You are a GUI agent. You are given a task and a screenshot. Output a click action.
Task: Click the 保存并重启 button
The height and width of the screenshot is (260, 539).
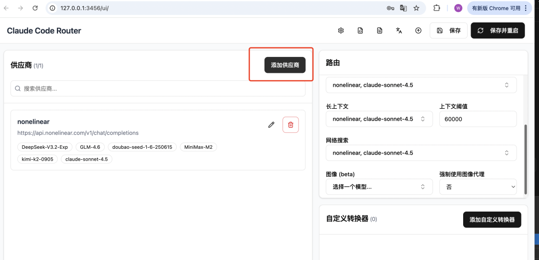point(498,30)
